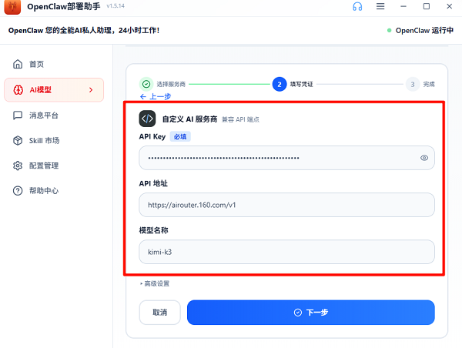This screenshot has width=462, height=348.
Task: Select AI模型 in sidebar
Action: tap(54, 90)
